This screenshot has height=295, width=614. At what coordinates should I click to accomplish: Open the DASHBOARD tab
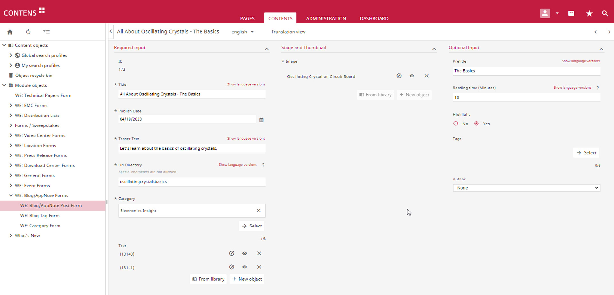coord(374,19)
